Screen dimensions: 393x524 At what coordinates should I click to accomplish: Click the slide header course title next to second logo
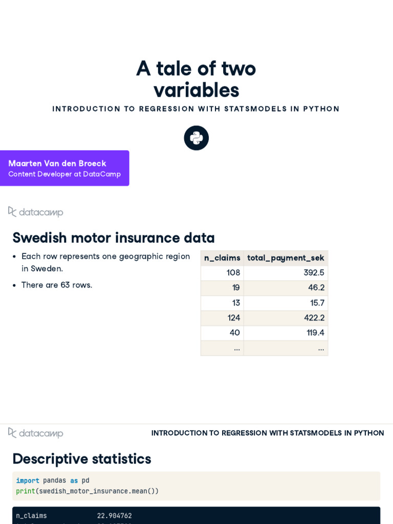pos(268,433)
